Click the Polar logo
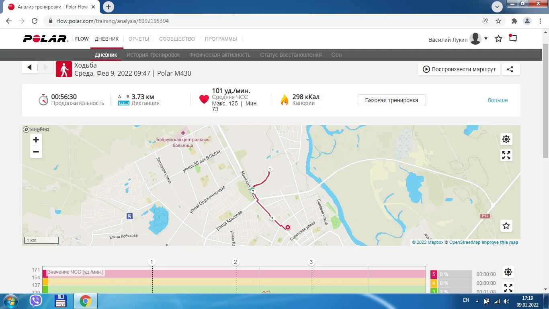This screenshot has height=309, width=549. (x=45, y=39)
